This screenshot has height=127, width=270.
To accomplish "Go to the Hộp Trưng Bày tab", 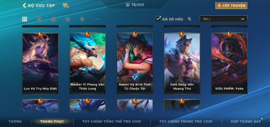I will [246, 122].
